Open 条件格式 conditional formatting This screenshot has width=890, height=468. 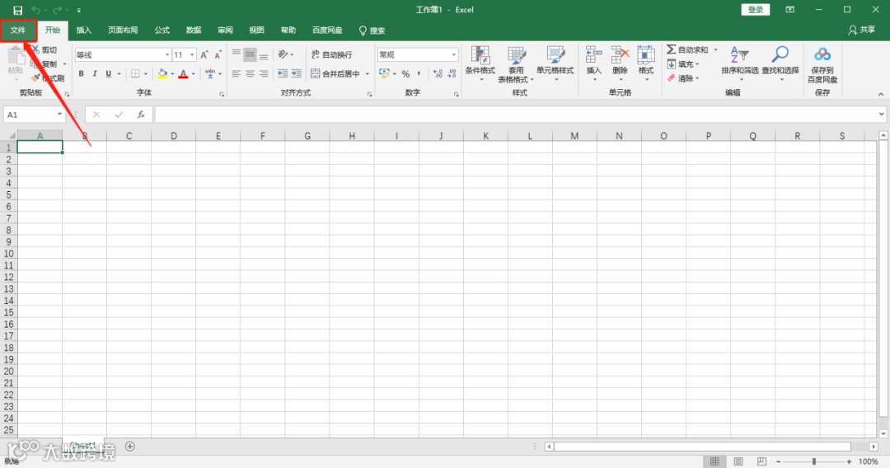point(480,63)
